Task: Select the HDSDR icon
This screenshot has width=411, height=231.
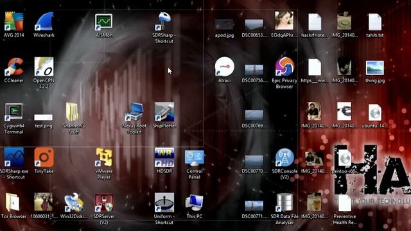Action: (164, 157)
